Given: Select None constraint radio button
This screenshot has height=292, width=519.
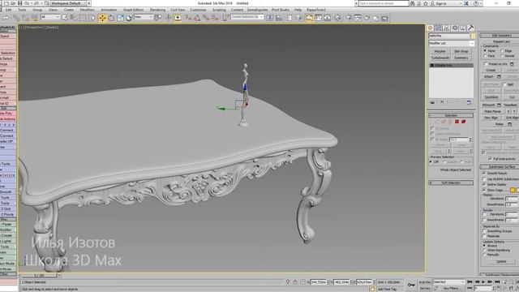Looking at the screenshot, I should pos(485,51).
